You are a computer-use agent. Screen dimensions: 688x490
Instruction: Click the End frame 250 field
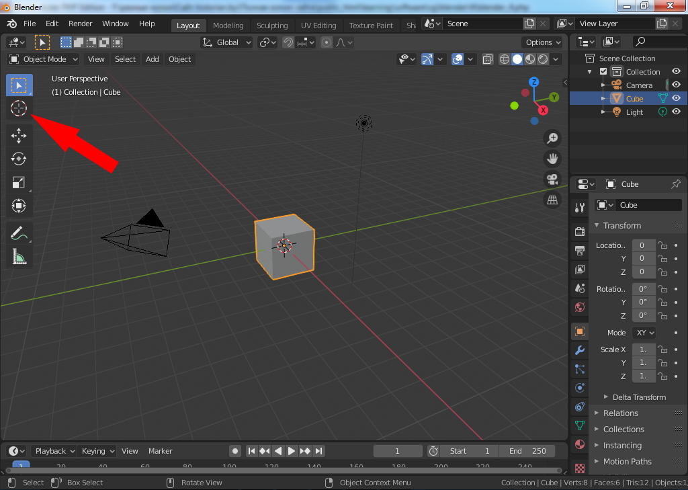[x=529, y=451]
